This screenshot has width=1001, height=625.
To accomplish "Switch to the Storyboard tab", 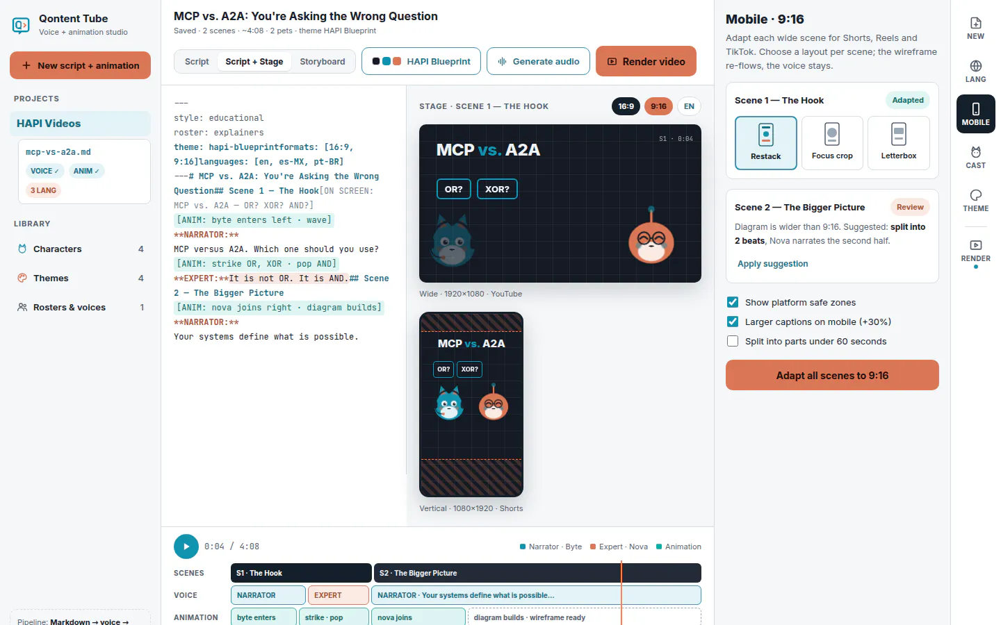I will (x=323, y=62).
